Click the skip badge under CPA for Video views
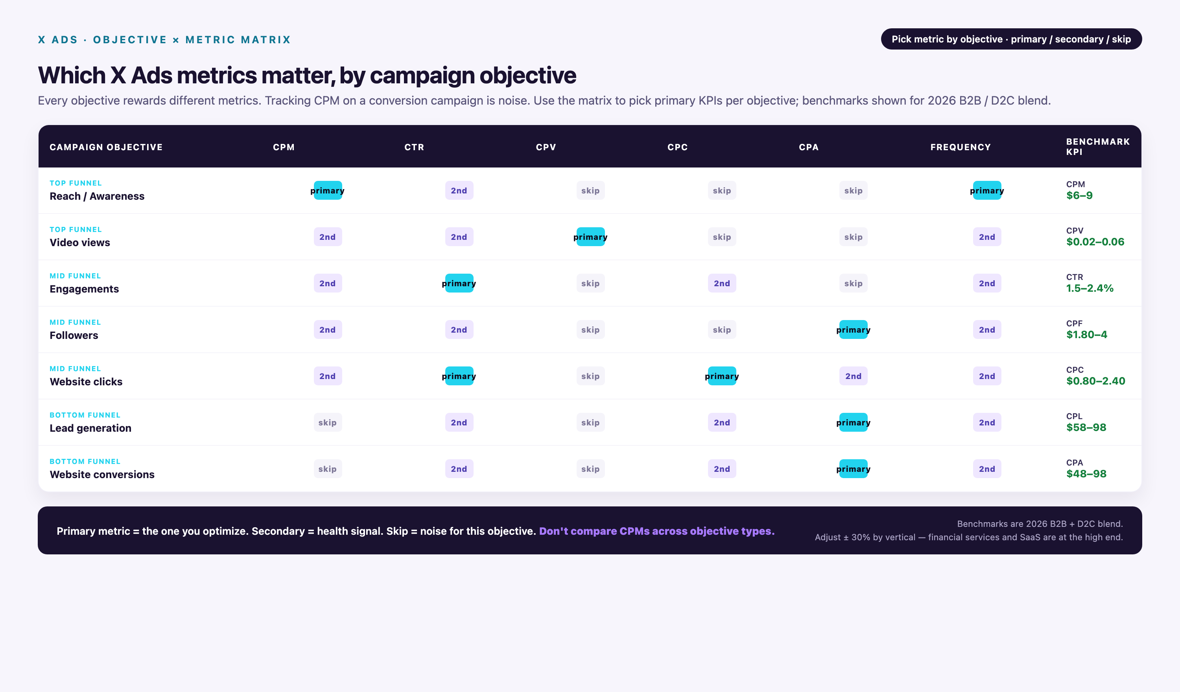This screenshot has width=1180, height=692. 853,237
